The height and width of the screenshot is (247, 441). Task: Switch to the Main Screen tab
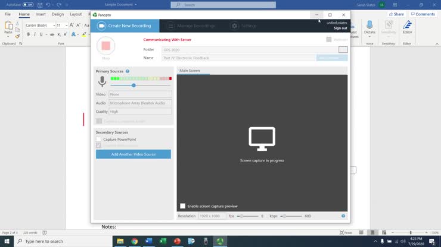coord(190,71)
